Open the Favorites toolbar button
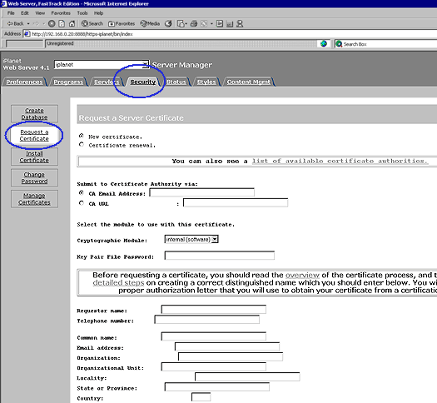 (122, 23)
